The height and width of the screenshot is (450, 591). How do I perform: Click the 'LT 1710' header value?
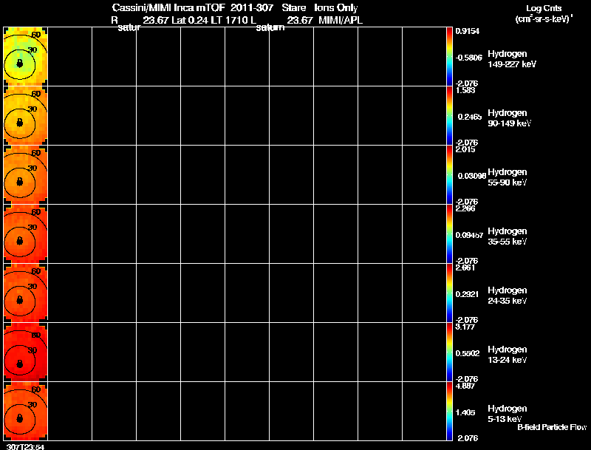tap(230, 21)
